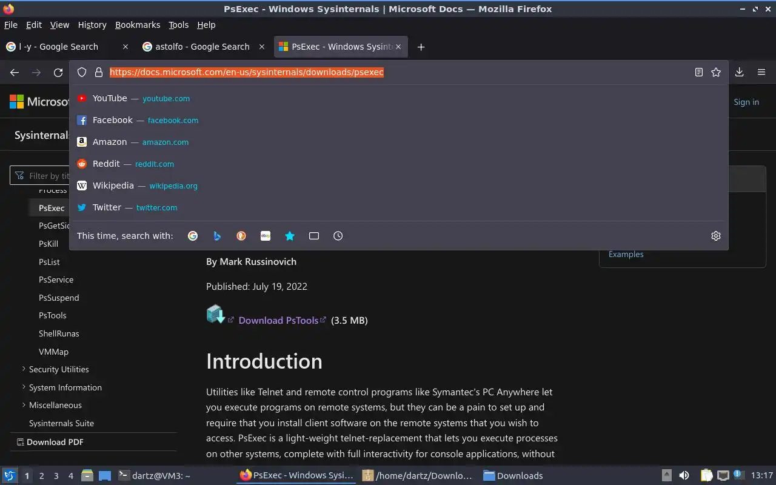
Task: Open PsTools in the sidebar tree
Action: coord(53,315)
